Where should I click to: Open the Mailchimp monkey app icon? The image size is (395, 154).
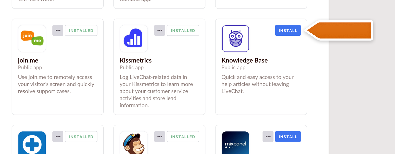(134, 142)
